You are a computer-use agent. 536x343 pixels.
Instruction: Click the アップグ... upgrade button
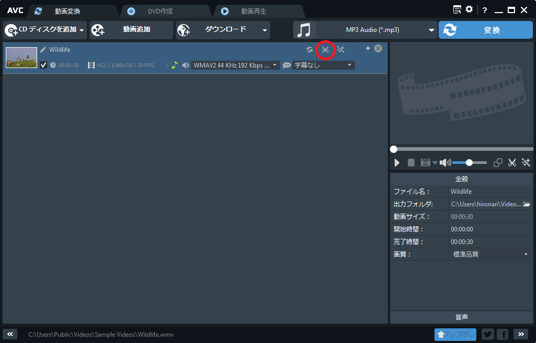(x=455, y=334)
